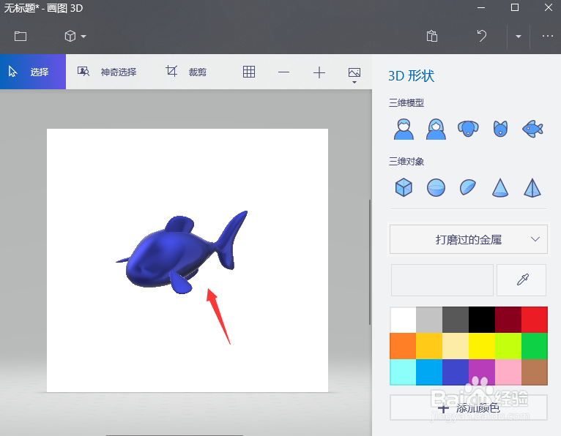The width and height of the screenshot is (561, 436).
Task: Choose the light gray color swatch
Action: (429, 320)
